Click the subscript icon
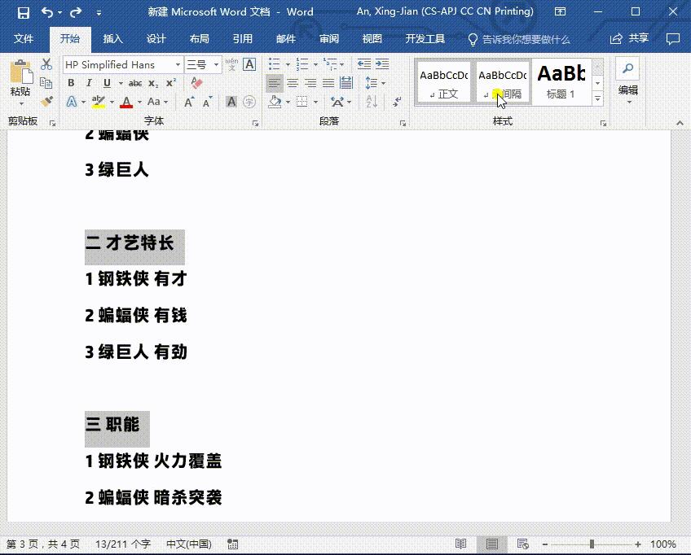Image resolution: width=691 pixels, height=555 pixels. pos(153,83)
